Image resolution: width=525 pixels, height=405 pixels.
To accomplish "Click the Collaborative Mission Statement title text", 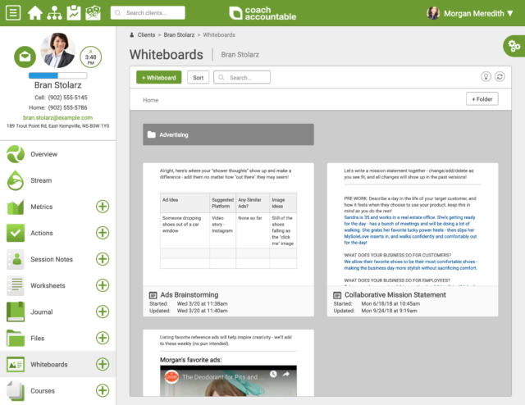I will [395, 294].
